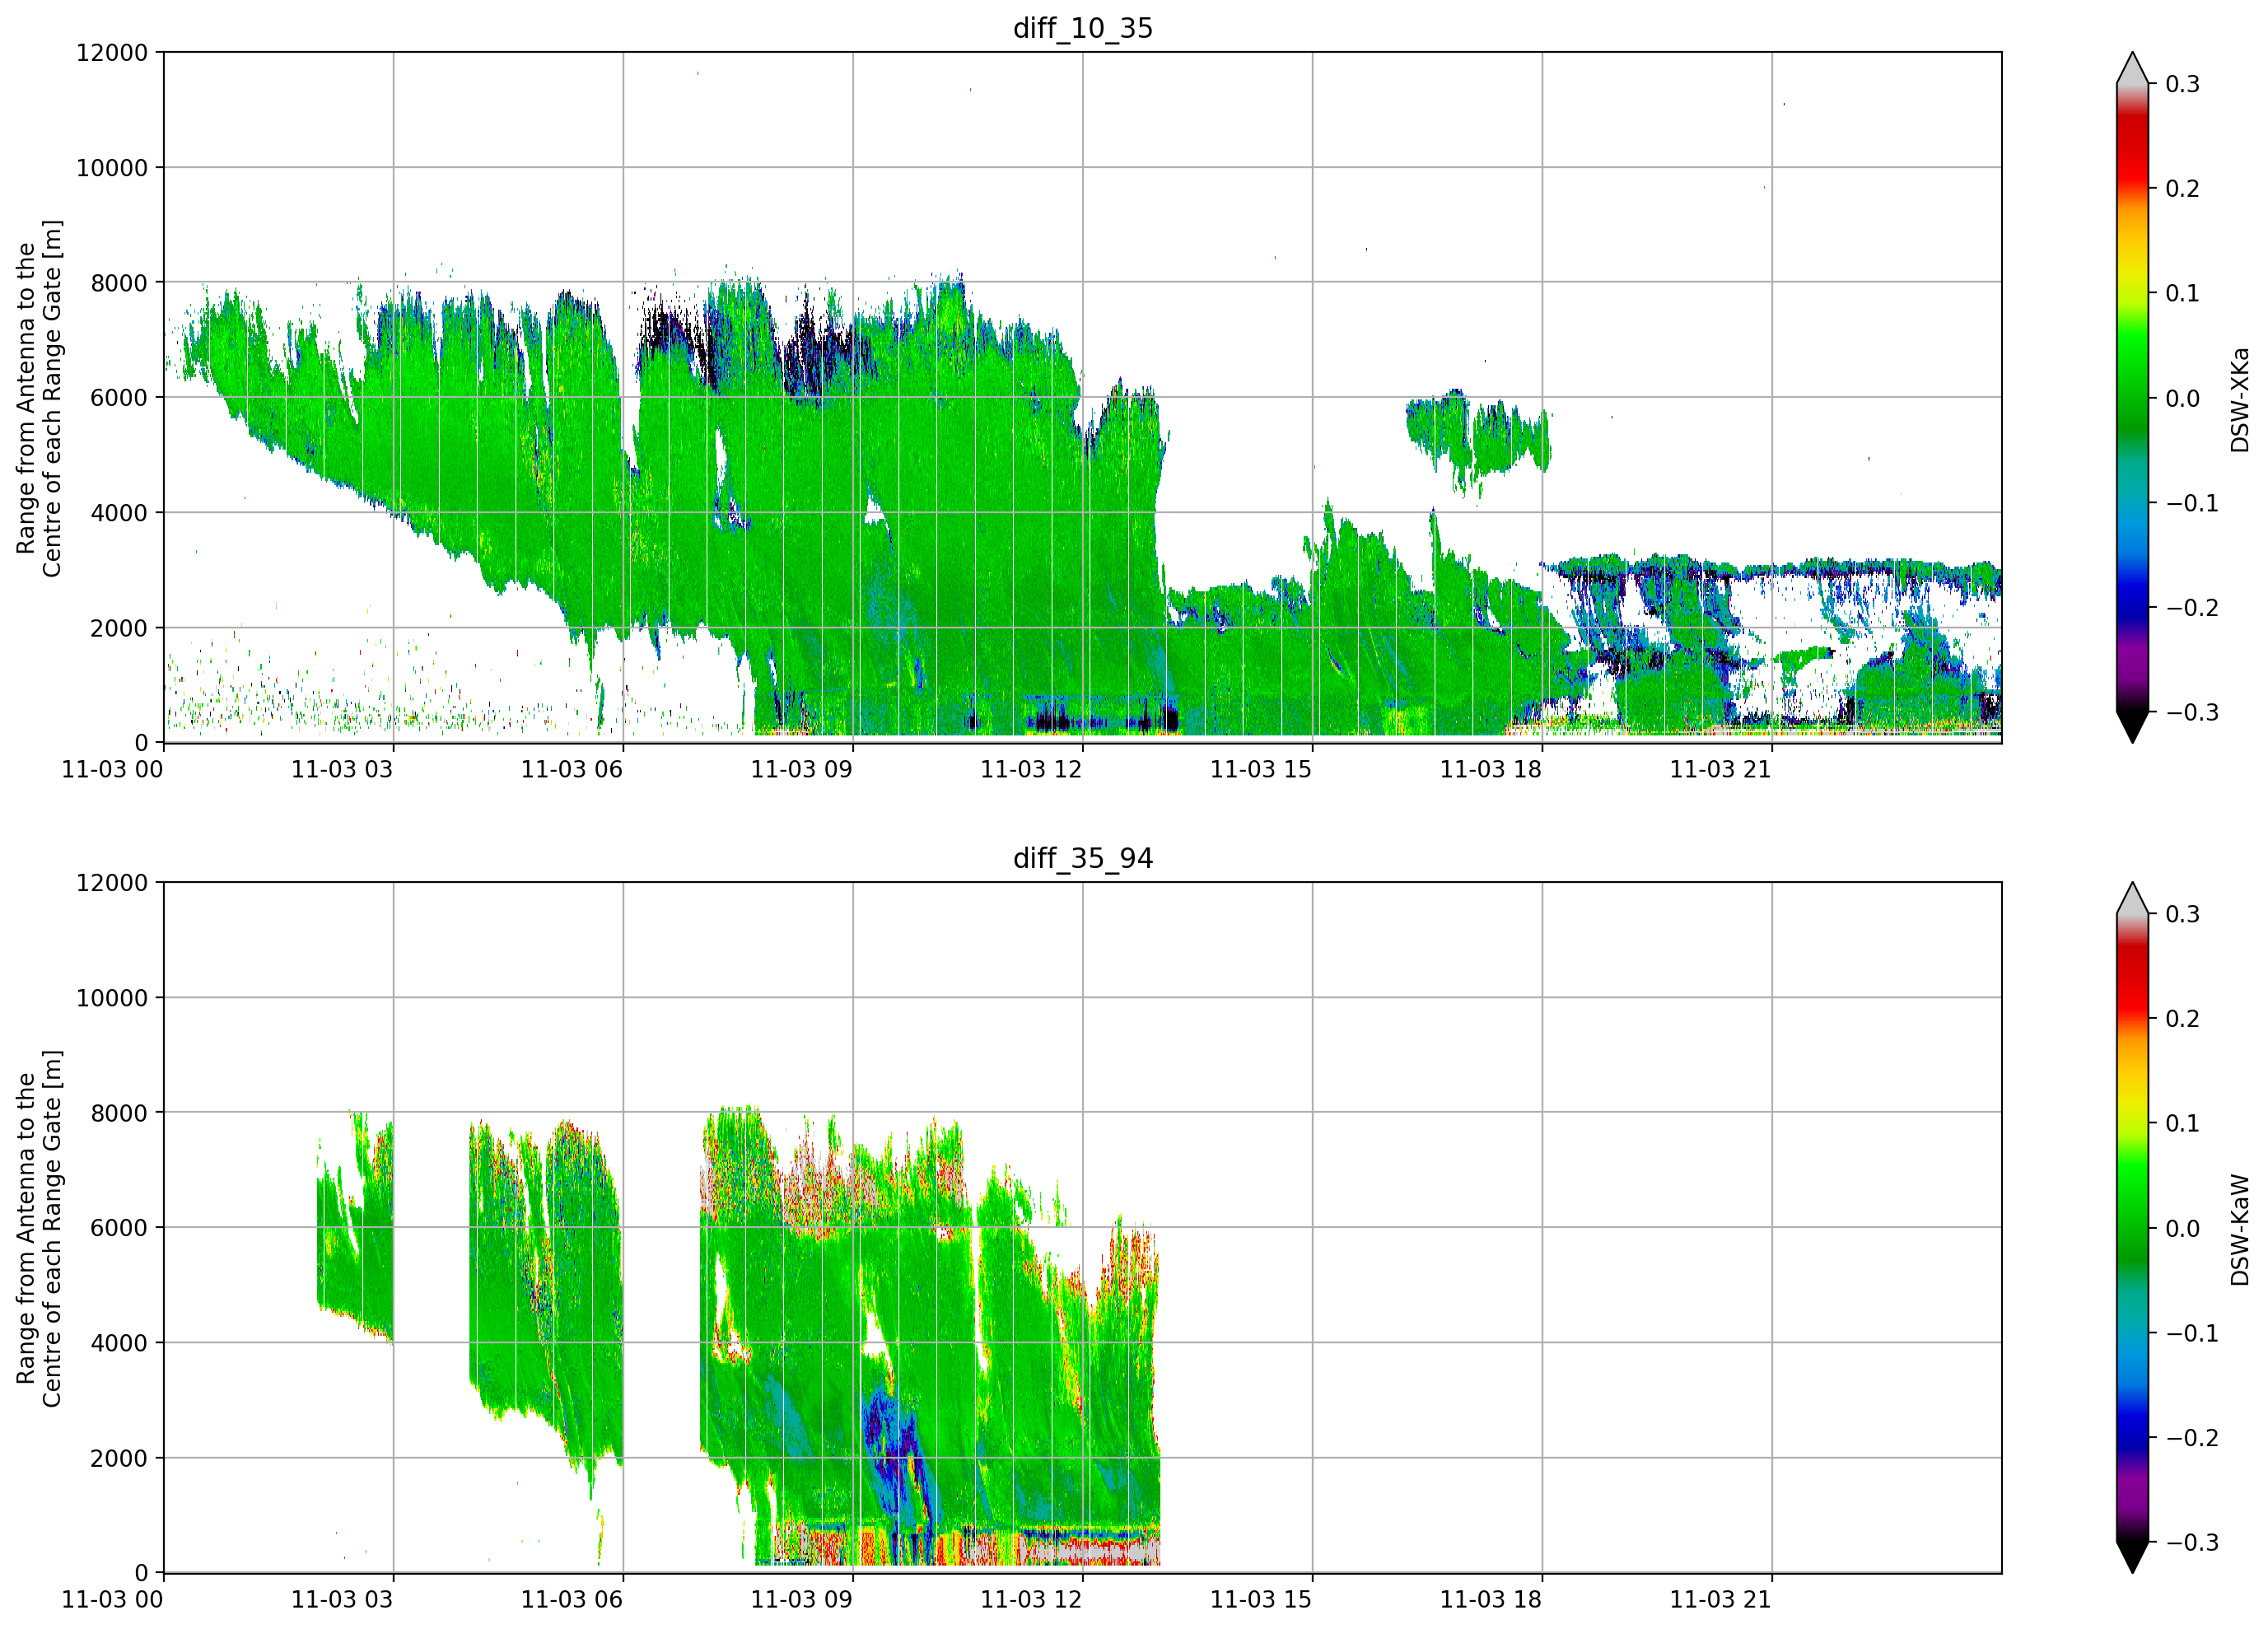The width and height of the screenshot is (2268, 1629).
Task: Select the "−0.2" tick on DSW-XKa colorbar
Action: click(x=2192, y=608)
